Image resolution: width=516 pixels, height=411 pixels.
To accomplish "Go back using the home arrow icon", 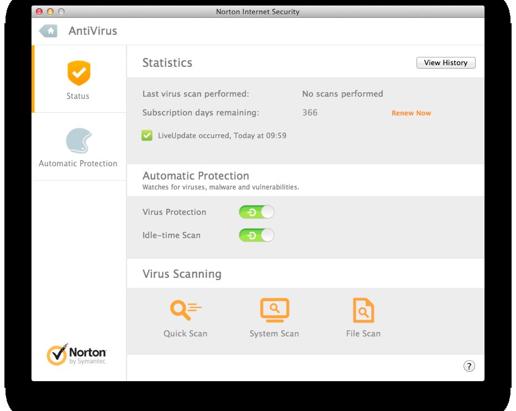I will coord(48,31).
